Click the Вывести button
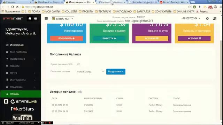 pos(109,39)
